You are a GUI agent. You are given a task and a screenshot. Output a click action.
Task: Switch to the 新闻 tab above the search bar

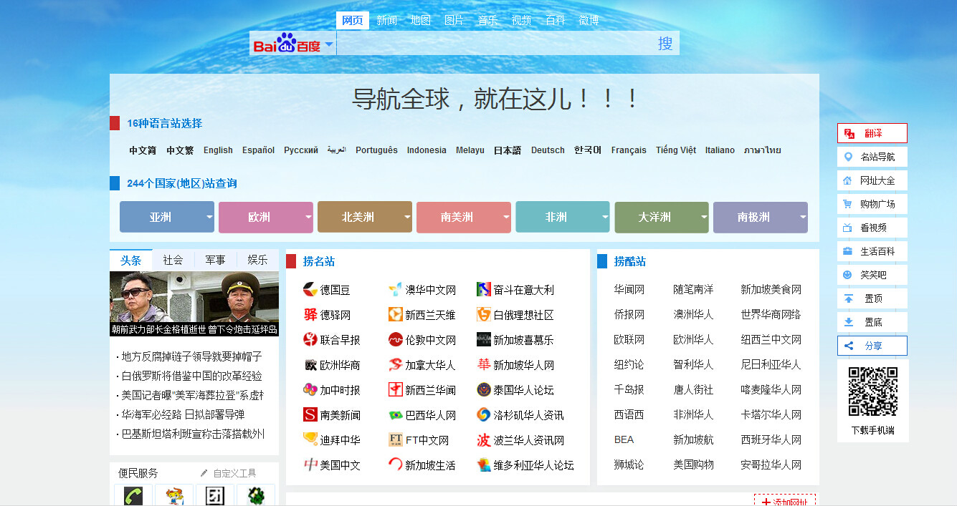pos(386,19)
